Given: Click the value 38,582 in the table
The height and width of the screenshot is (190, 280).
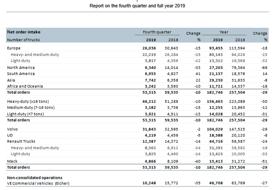Looking at the screenshot, I should click(238, 148).
